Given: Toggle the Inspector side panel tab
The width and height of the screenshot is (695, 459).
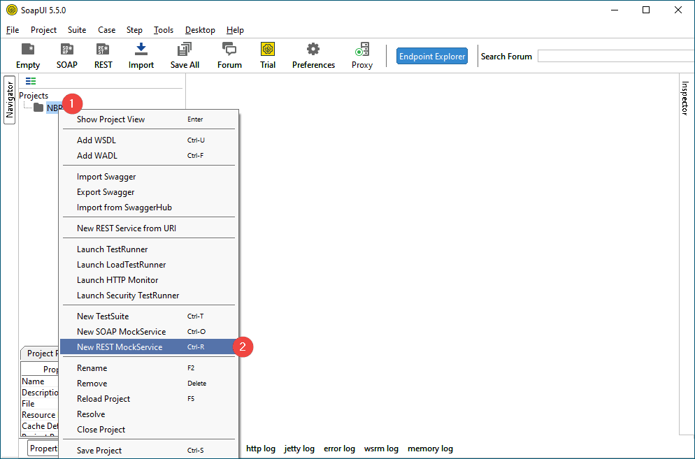Looking at the screenshot, I should pos(685,99).
